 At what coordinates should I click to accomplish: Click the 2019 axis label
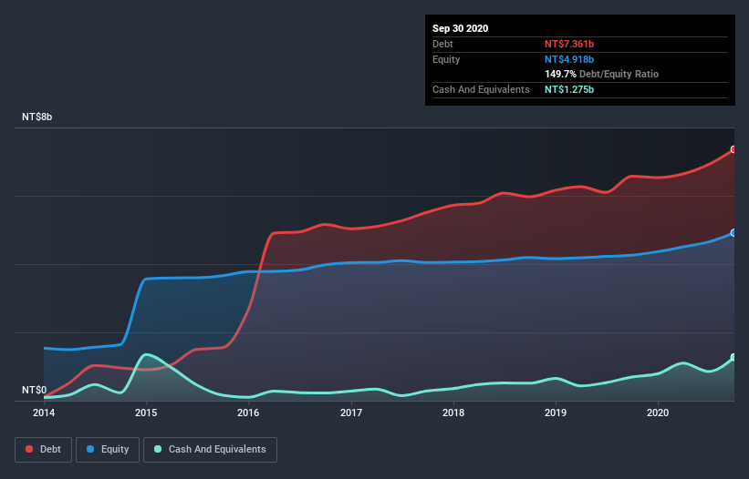[556, 413]
